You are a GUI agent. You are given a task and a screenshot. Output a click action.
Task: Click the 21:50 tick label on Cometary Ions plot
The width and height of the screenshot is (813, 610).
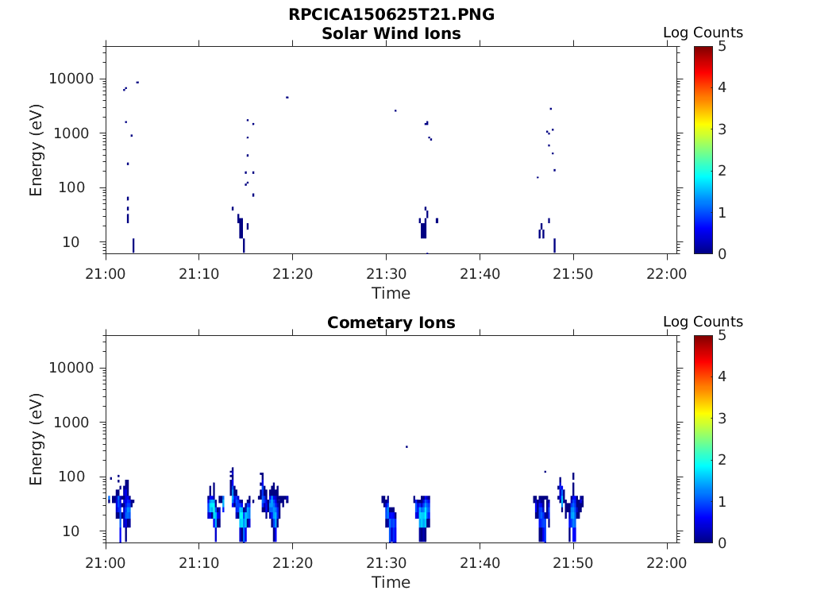point(573,563)
